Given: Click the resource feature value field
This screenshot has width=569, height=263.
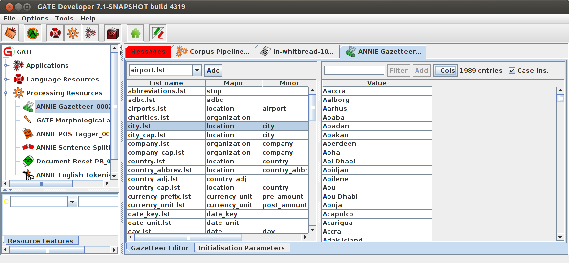Looking at the screenshot, I should pyautogui.click(x=98, y=202).
